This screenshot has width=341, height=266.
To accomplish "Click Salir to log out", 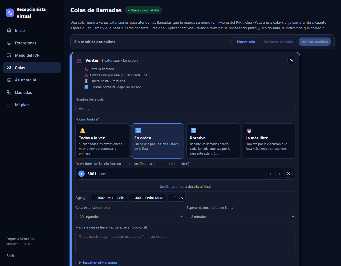I will click(10, 256).
